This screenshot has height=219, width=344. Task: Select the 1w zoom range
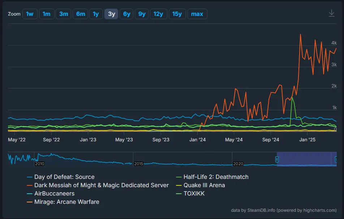click(30, 14)
